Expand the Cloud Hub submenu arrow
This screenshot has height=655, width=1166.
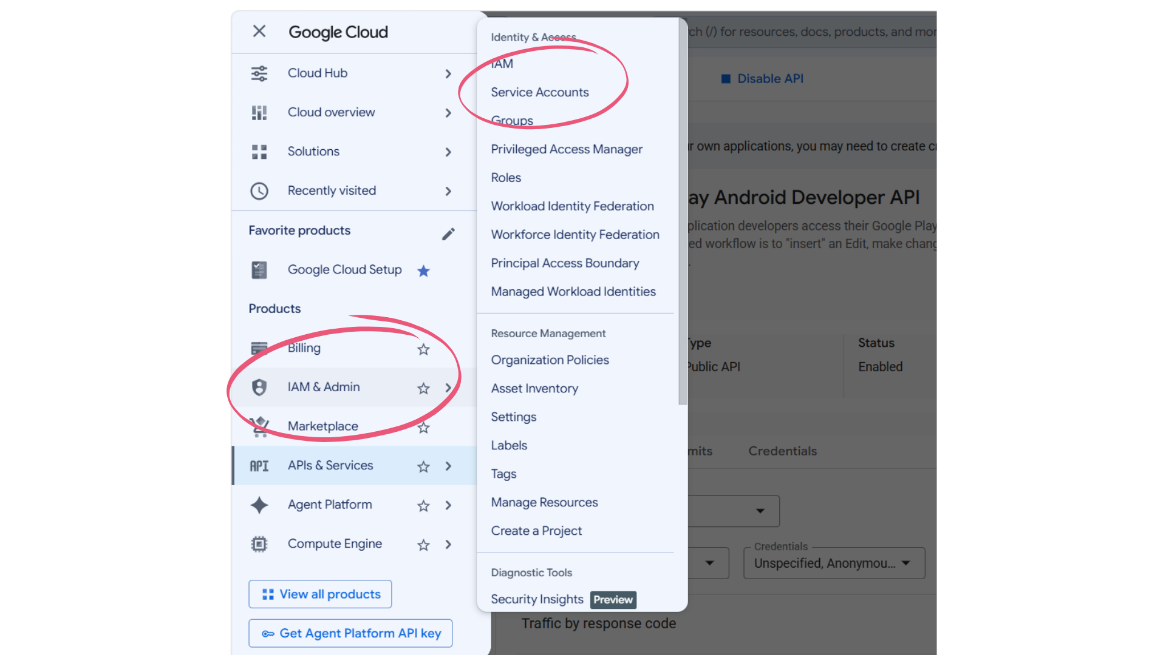pos(448,73)
